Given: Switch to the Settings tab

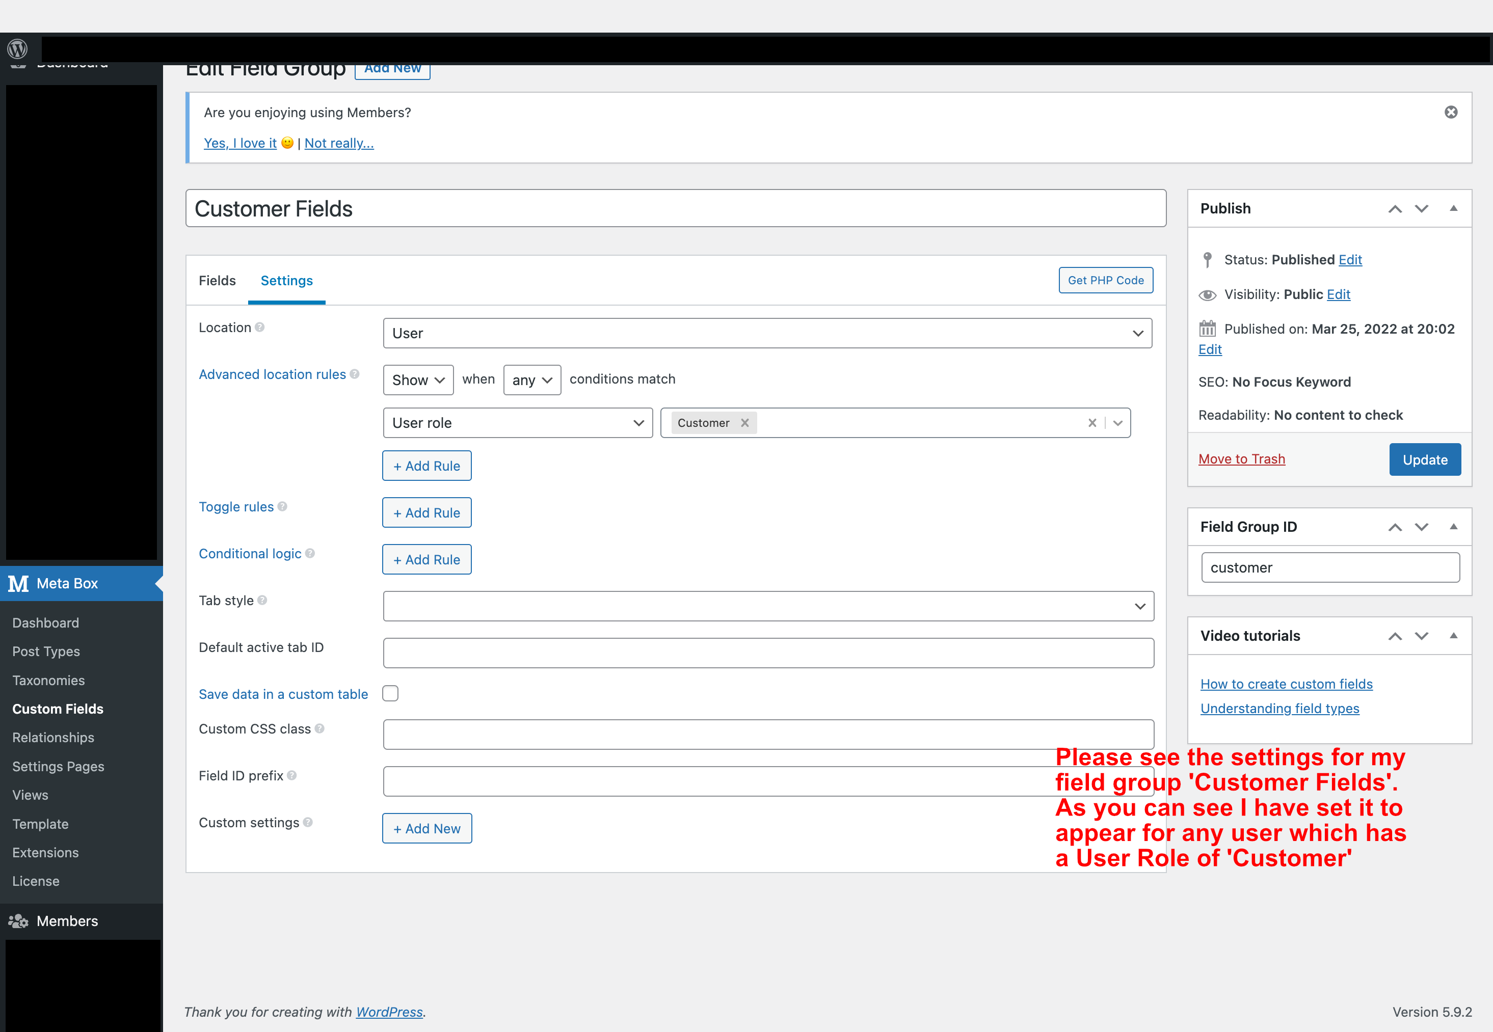Looking at the screenshot, I should [286, 280].
